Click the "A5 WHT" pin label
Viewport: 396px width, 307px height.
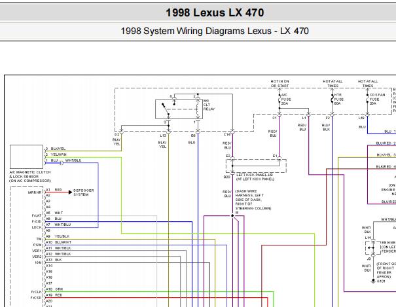(54, 213)
